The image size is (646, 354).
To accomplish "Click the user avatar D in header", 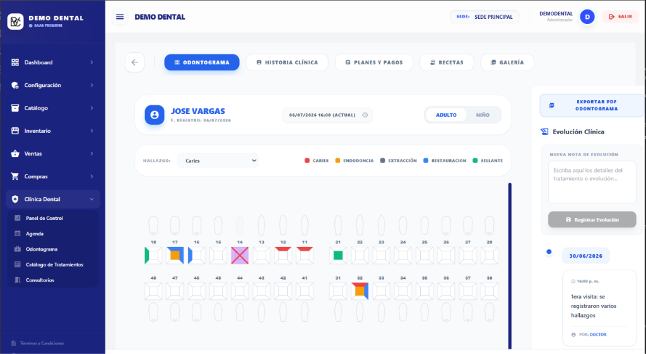I will pyautogui.click(x=587, y=17).
